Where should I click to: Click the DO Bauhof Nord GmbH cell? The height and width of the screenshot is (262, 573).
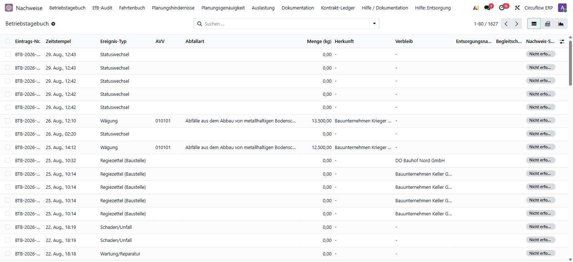[x=420, y=160]
